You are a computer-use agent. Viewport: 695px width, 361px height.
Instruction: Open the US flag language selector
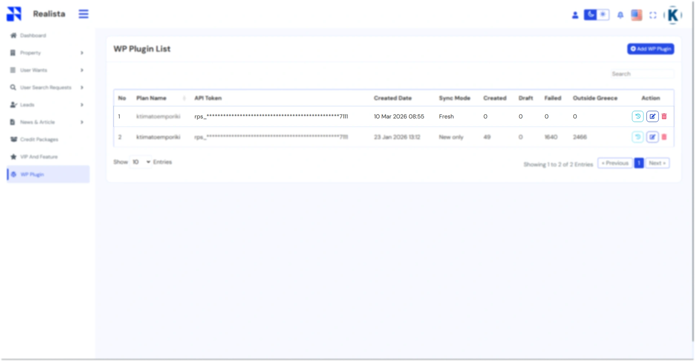point(637,15)
